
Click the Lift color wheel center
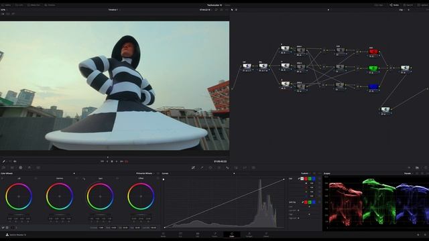click(x=19, y=196)
